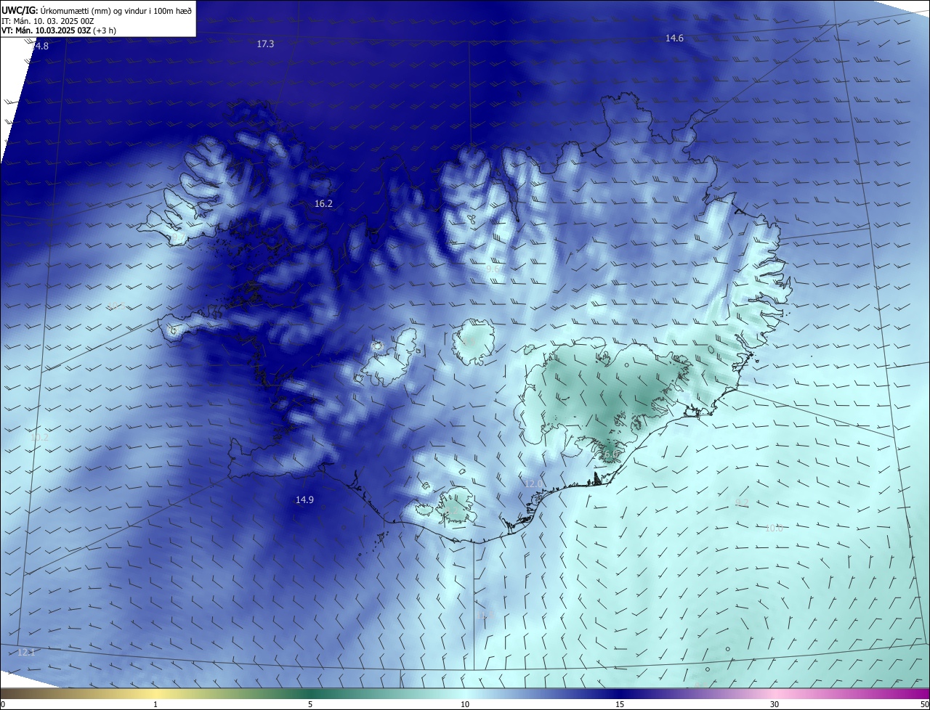Click the 'IT: Mán. 10. 03. 2025 00Z' line
This screenshot has height=710, width=930.
coord(48,21)
